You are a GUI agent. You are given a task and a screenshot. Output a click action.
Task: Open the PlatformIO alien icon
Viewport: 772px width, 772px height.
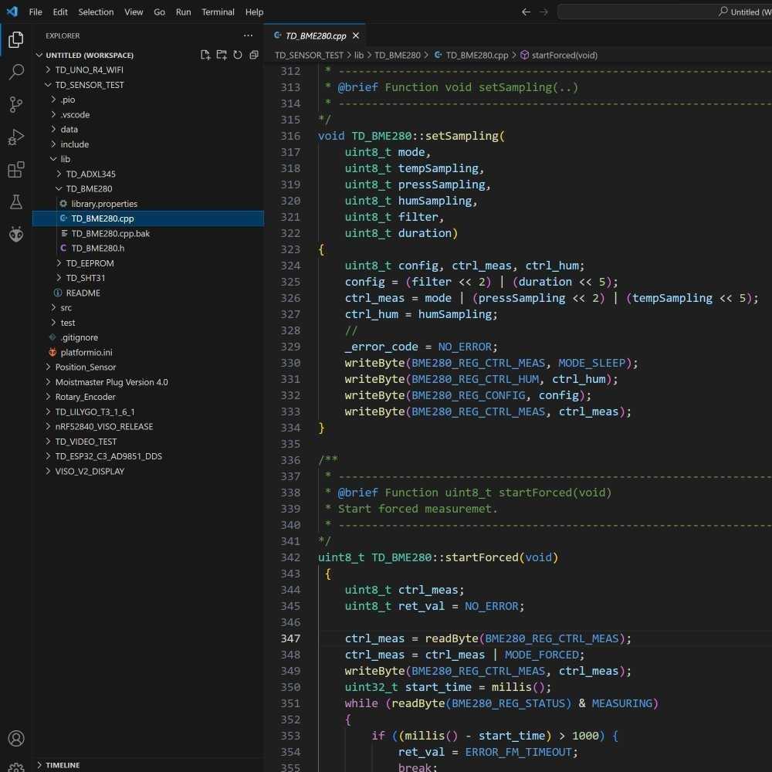coord(15,235)
